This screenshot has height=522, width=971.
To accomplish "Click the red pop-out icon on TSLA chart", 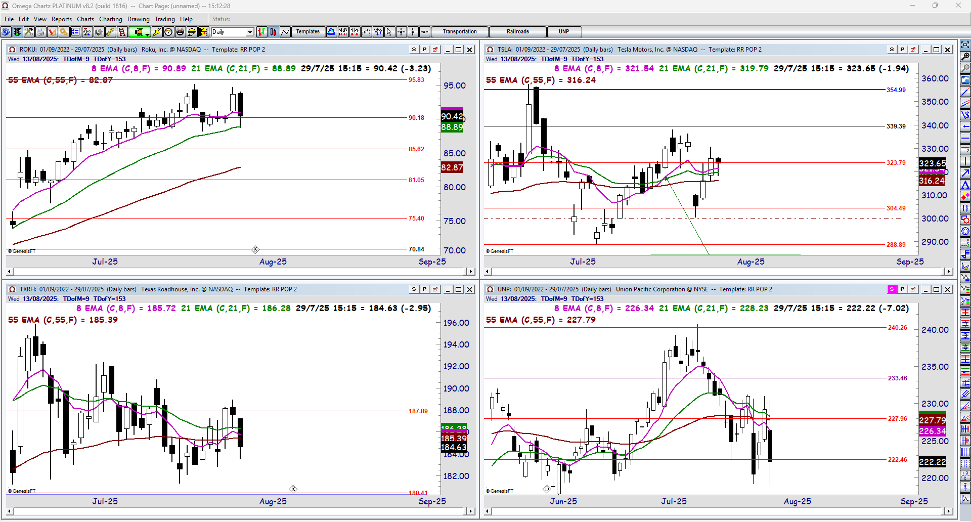I will coord(913,50).
